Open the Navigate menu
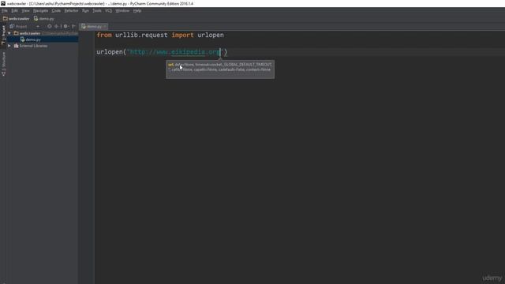 tap(40, 10)
